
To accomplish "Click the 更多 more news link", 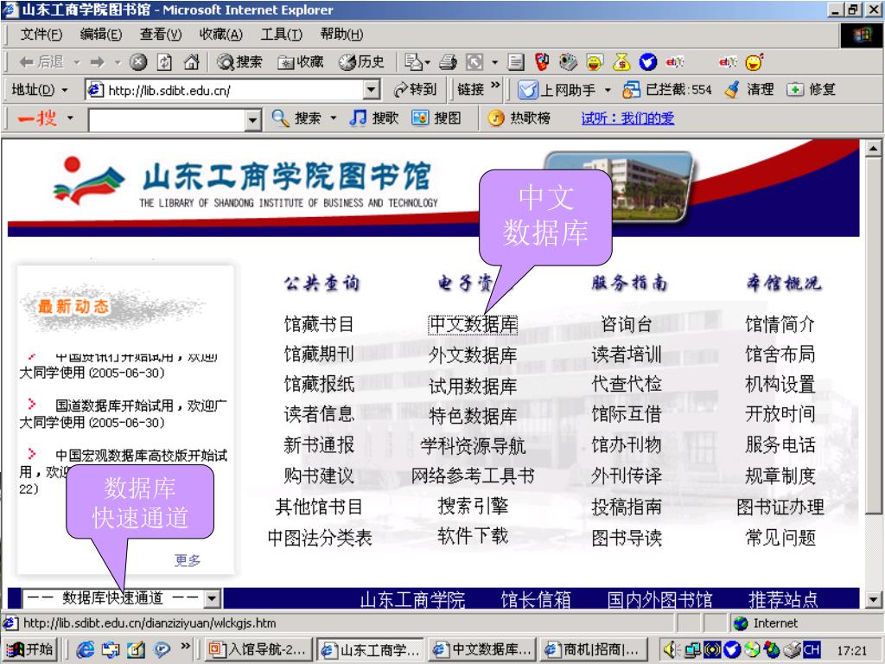I will [188, 560].
